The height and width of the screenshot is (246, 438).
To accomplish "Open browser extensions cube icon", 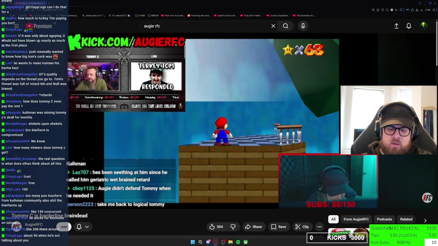I will point(412,10).
